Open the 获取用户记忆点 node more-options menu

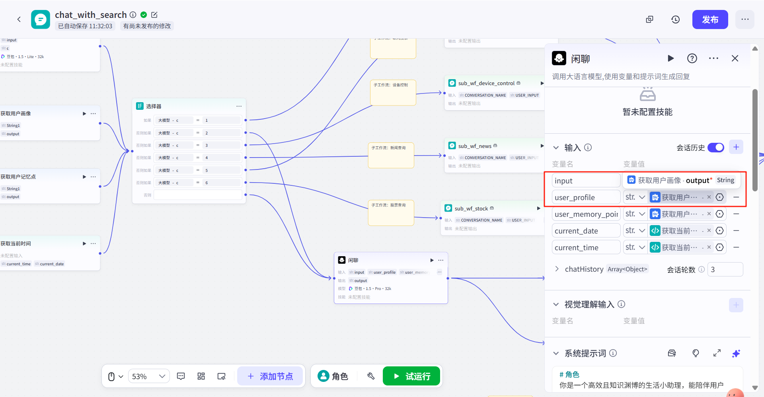point(93,177)
